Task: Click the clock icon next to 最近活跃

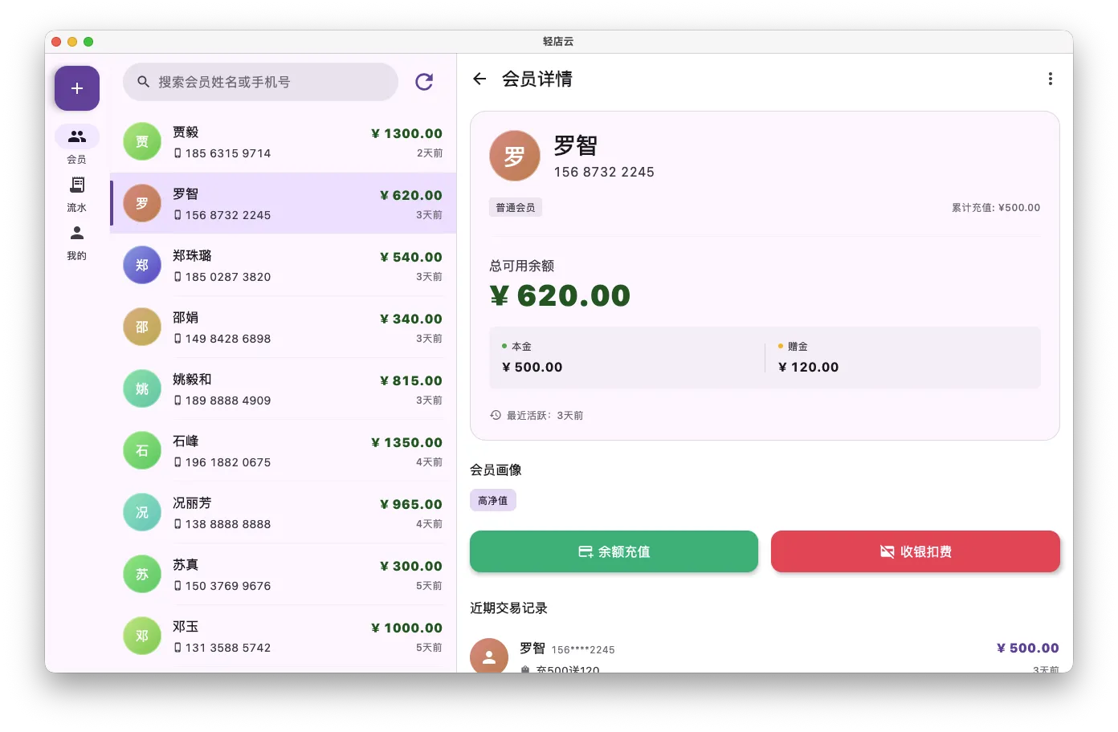Action: point(494,415)
